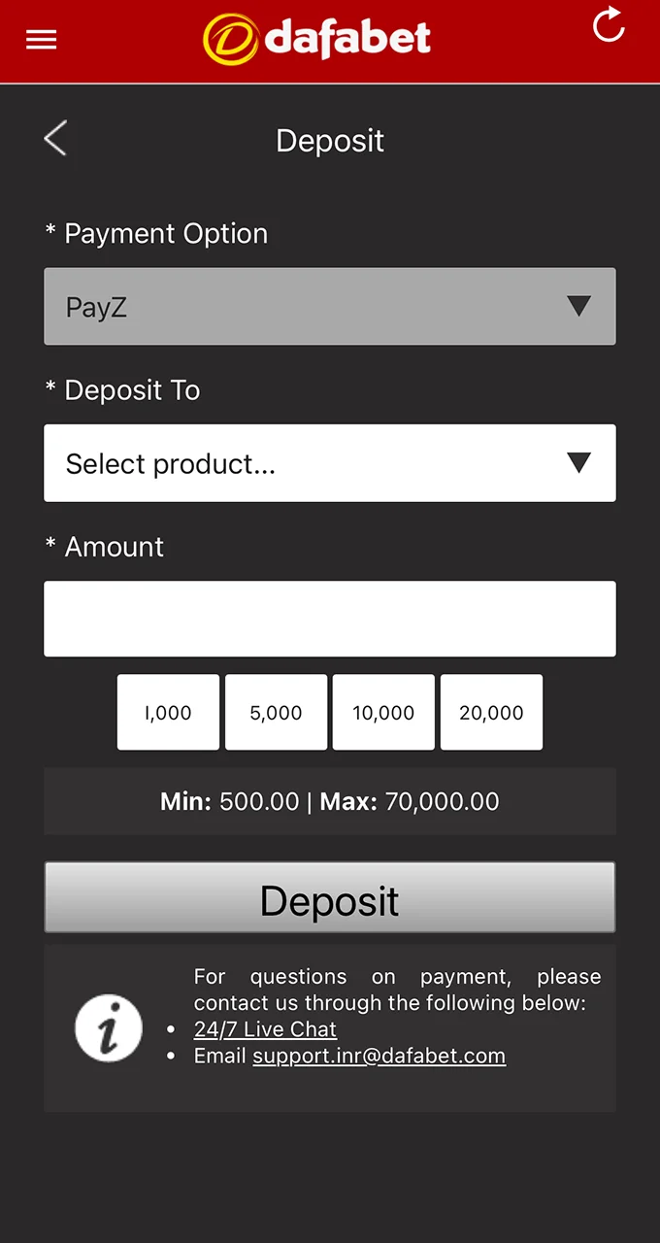
Task: Open the hamburger menu
Action: click(x=42, y=40)
